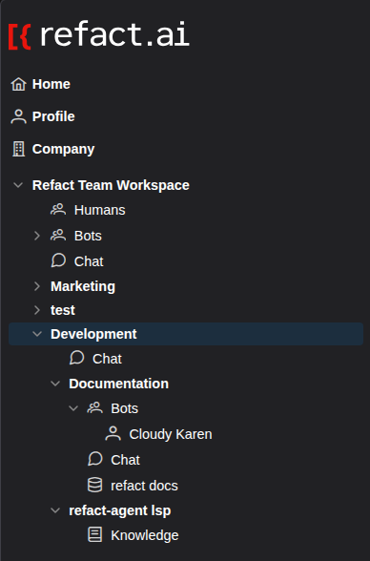Select the Marketing group

pos(83,286)
